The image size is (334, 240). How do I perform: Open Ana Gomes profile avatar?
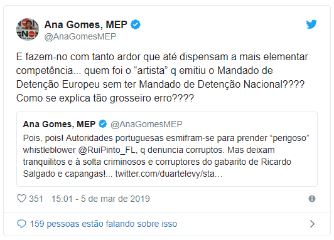28,29
